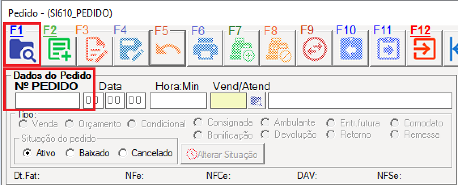This screenshot has width=458, height=185.
Task: Click the Nº PEDIDO input field
Action: click(x=48, y=101)
